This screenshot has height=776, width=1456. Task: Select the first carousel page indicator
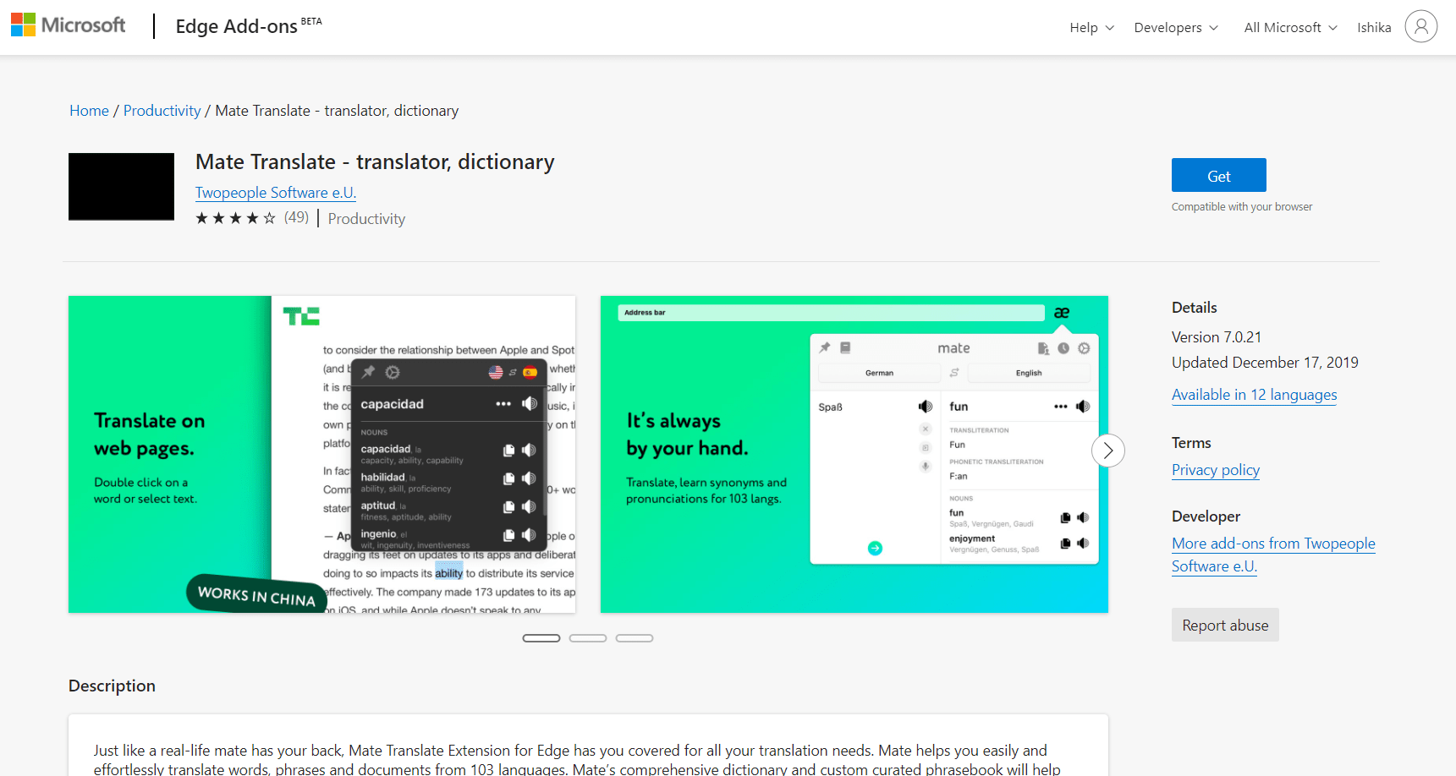click(x=541, y=638)
